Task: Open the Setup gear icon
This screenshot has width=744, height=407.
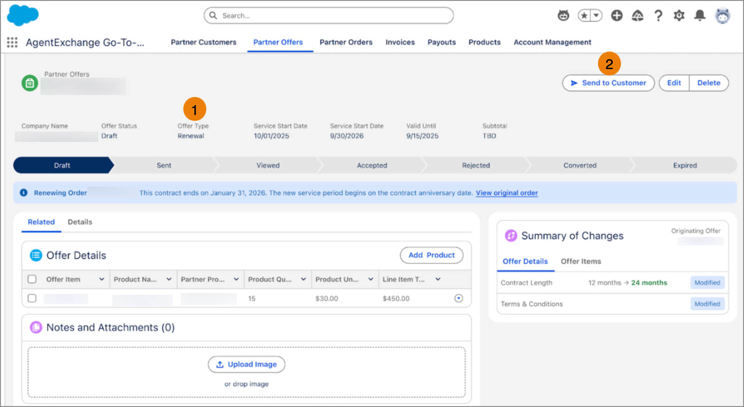Action: 679,16
